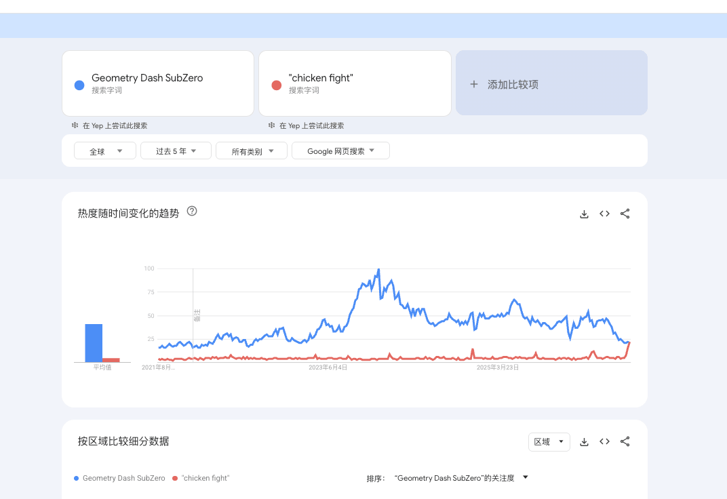This screenshot has width=727, height=499.
Task: Open the 区域 resolution dropdown
Action: (x=549, y=442)
